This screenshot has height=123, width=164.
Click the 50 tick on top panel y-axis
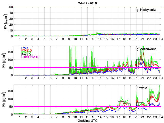coord(10,7)
